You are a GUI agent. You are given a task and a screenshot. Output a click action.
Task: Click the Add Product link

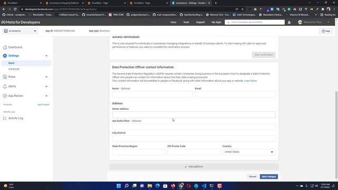point(43,104)
